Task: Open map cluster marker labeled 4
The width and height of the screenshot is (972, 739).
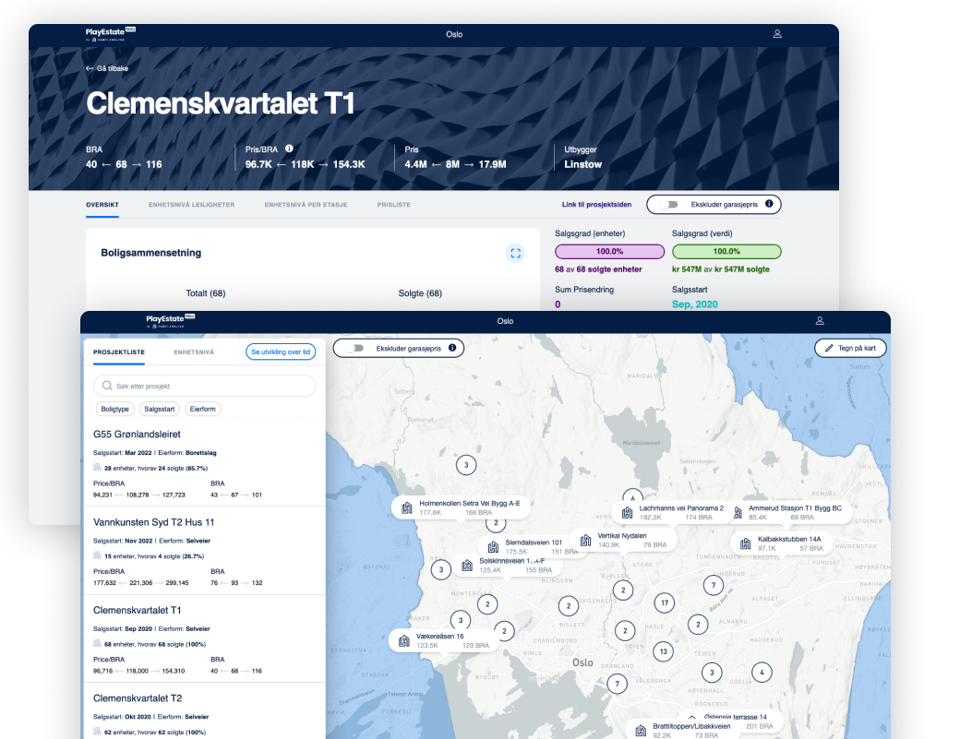Action: 762,672
